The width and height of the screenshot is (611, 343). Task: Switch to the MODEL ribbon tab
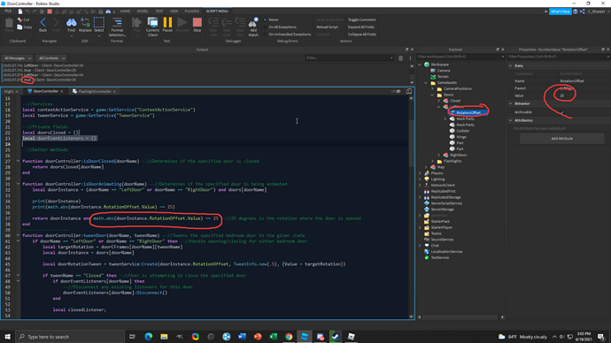click(x=143, y=11)
